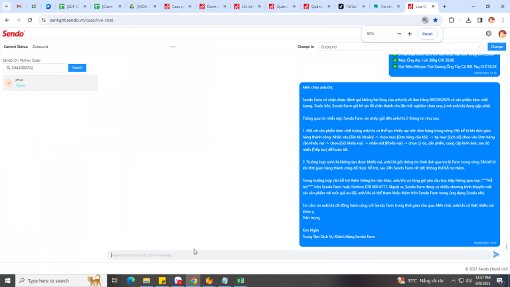Open Chrome extensions puzzle icon
This screenshot has height=287, width=510.
pyautogui.click(x=452, y=20)
